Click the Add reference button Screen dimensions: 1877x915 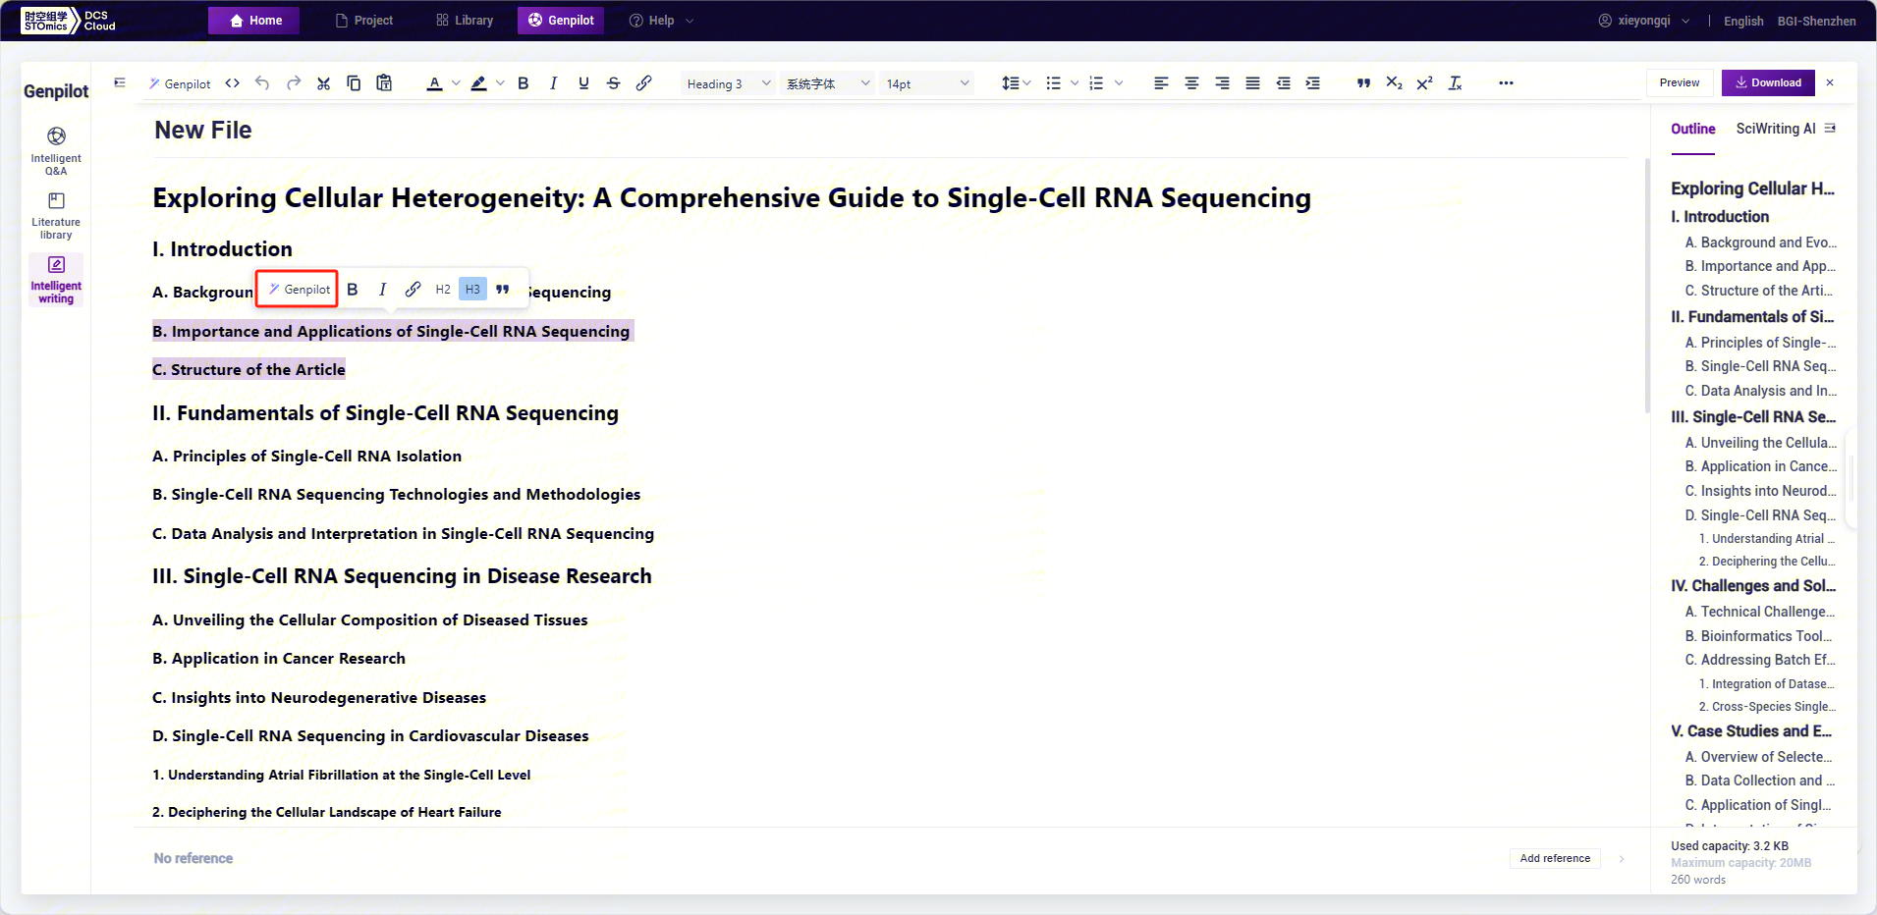pos(1554,858)
